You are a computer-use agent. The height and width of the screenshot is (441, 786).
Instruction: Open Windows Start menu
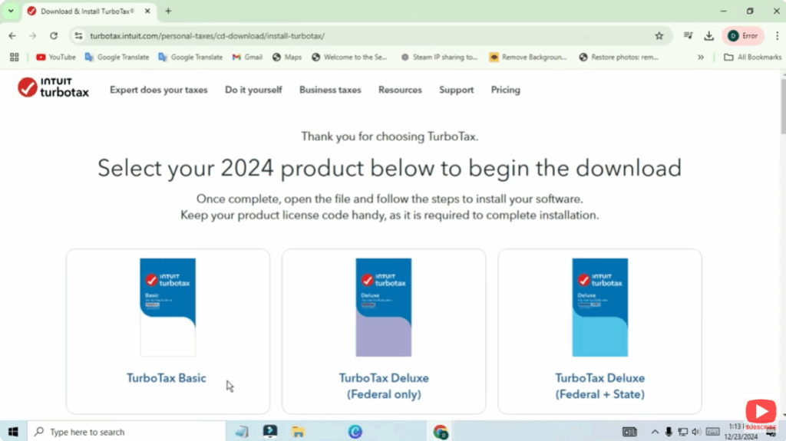click(13, 432)
